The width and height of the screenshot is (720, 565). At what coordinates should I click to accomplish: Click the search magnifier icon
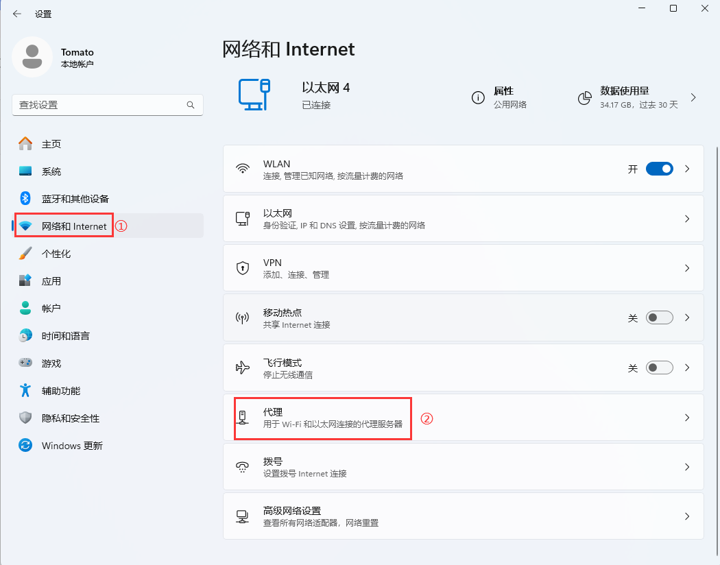pyautogui.click(x=191, y=105)
